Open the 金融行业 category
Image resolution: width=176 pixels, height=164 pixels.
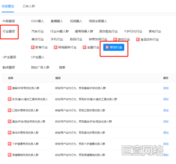pos(91,47)
